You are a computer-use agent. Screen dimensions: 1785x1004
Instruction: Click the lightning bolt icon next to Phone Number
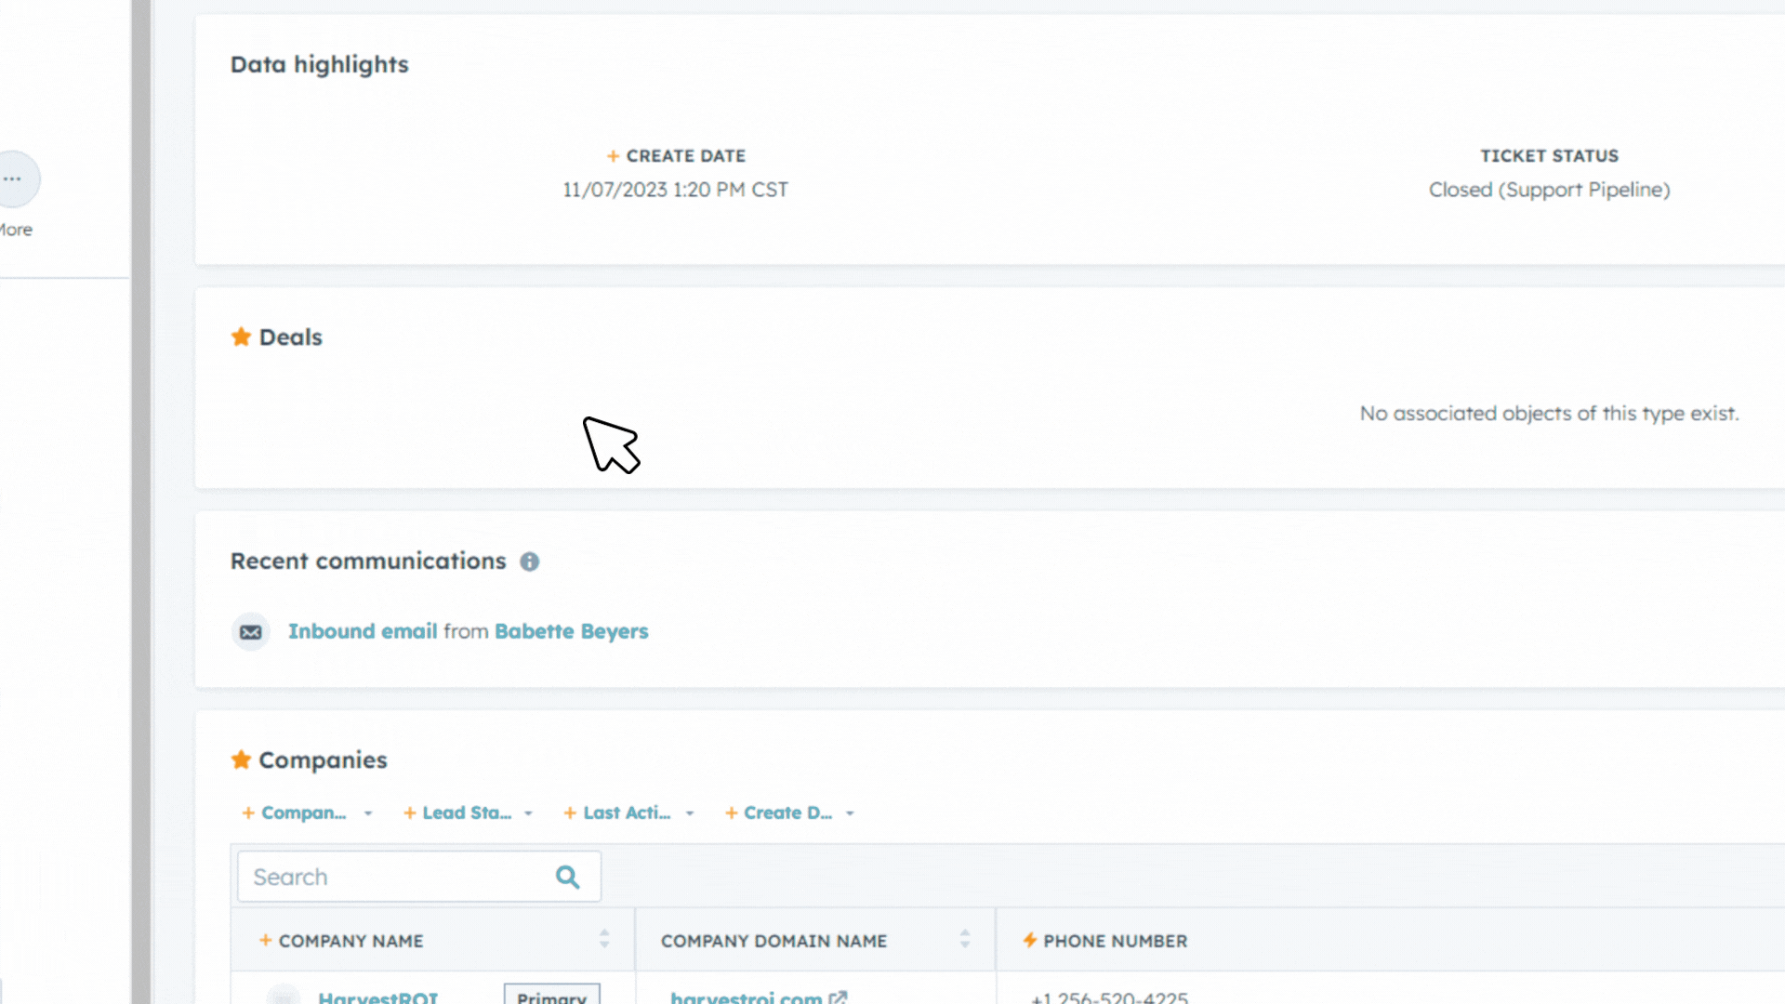1028,940
